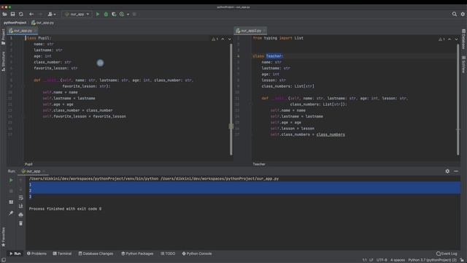Click the profiler run icon in toolbar

coord(122,14)
